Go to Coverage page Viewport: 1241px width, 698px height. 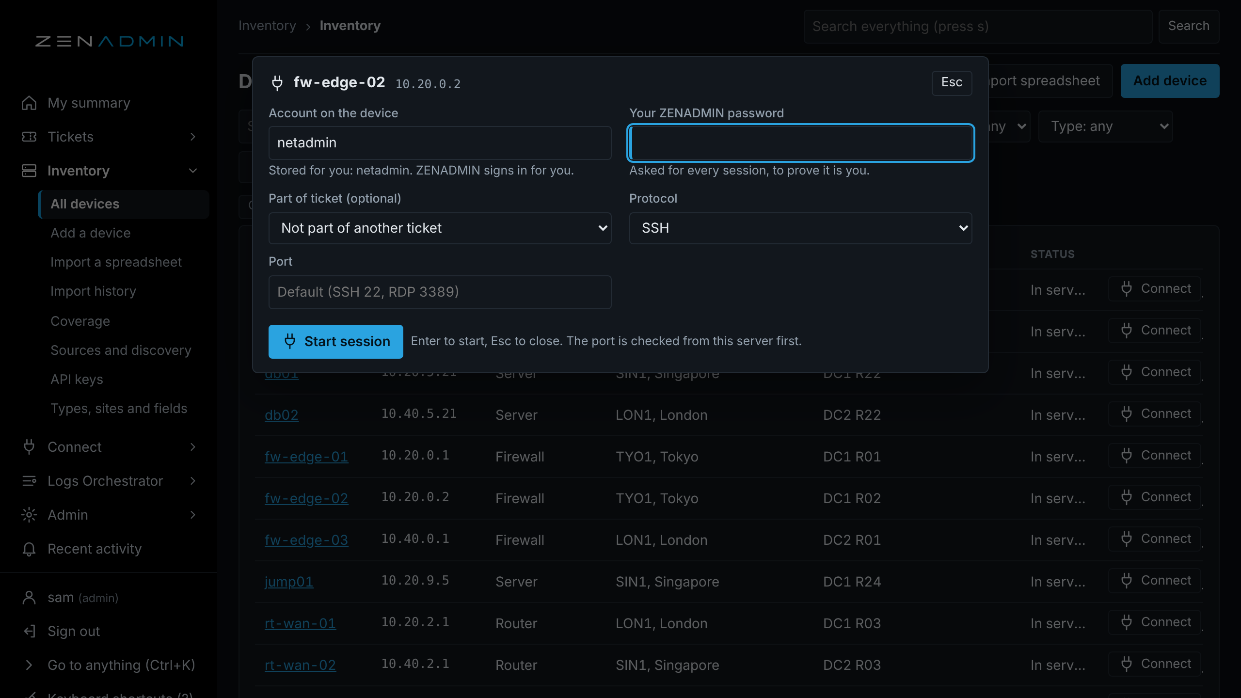pyautogui.click(x=80, y=321)
